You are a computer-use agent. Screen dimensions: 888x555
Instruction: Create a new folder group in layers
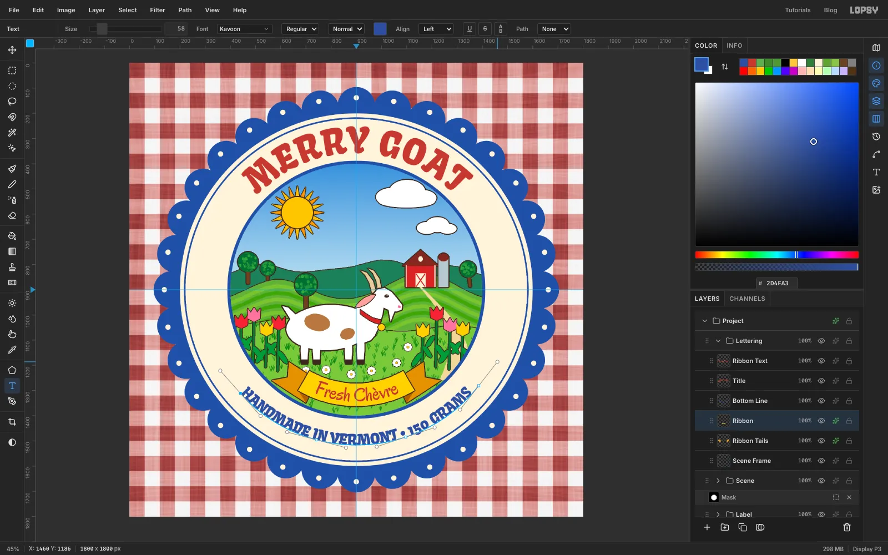coord(725,527)
